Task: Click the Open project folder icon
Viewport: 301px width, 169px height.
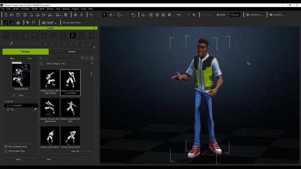Action: point(12,15)
